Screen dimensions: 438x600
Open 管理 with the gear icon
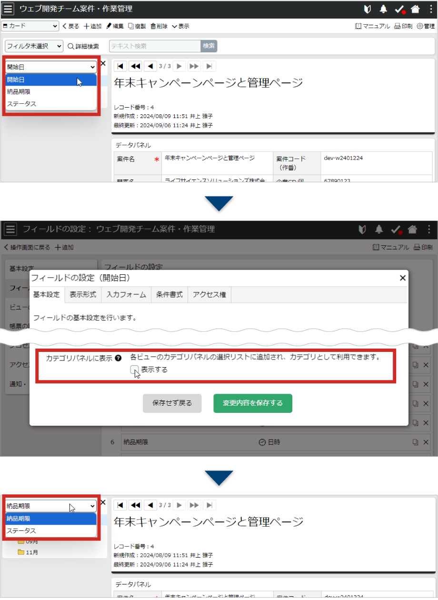(419, 26)
